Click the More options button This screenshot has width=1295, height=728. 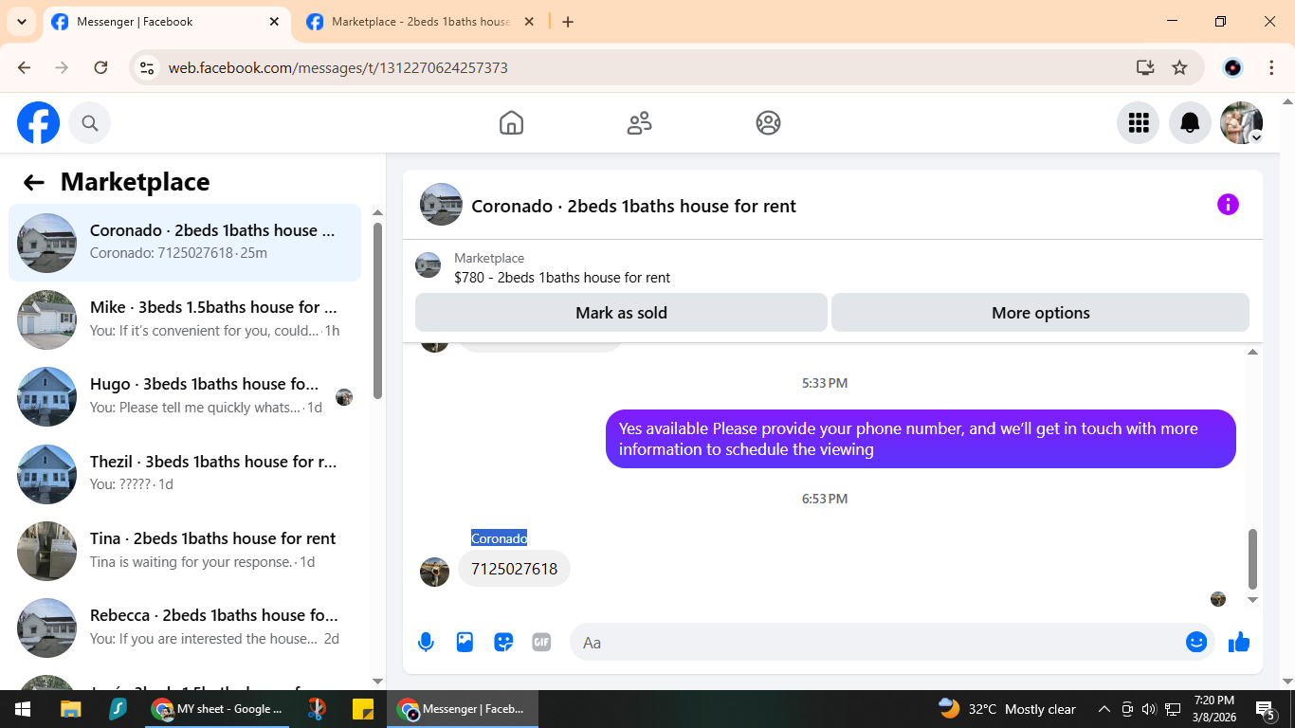coord(1040,313)
